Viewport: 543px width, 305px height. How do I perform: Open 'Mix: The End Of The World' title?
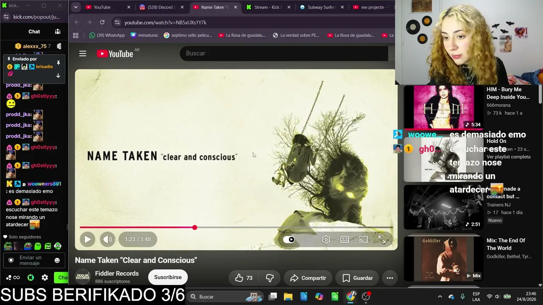506,244
